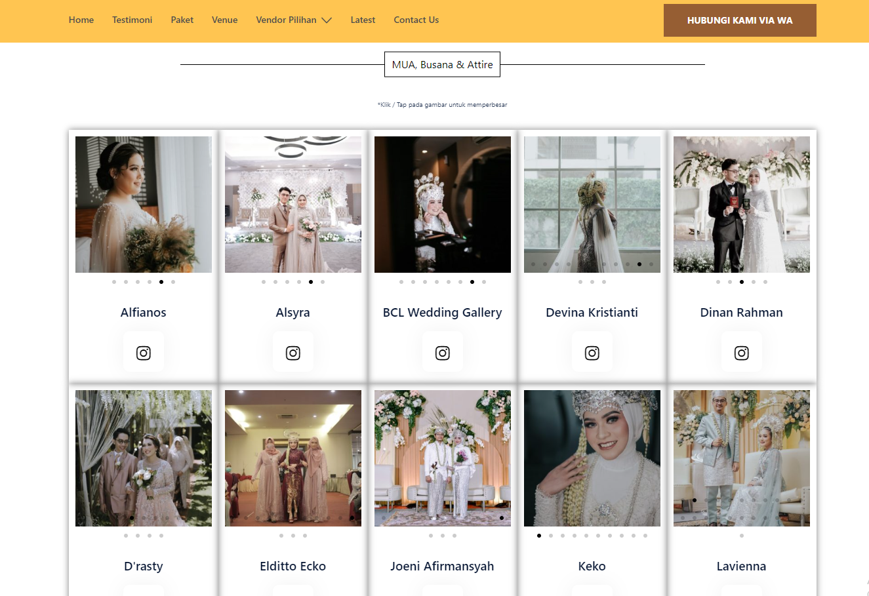Viewport: 869px width, 596px height.
Task: Enlarge the Alsyra wedding photo
Action: click(293, 205)
